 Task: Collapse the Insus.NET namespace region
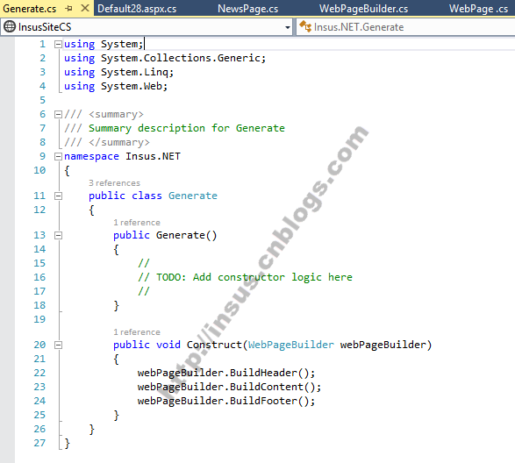coord(58,156)
